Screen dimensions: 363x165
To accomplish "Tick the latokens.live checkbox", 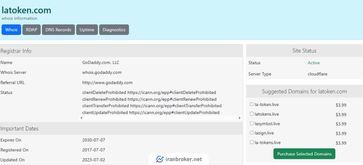I will tap(252, 114).
